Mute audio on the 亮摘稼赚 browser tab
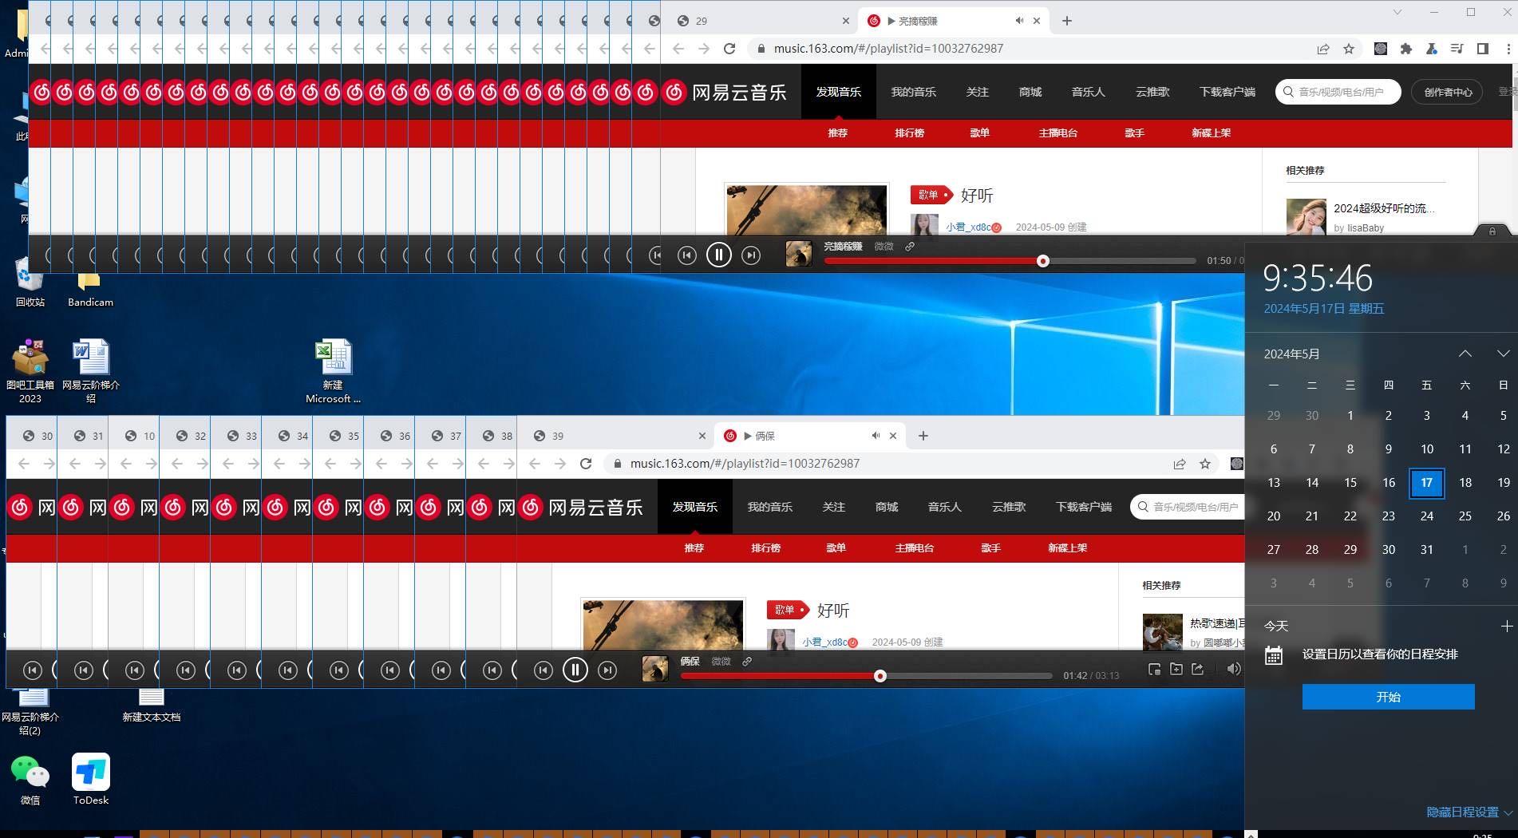The height and width of the screenshot is (838, 1518). pyautogui.click(x=1019, y=20)
